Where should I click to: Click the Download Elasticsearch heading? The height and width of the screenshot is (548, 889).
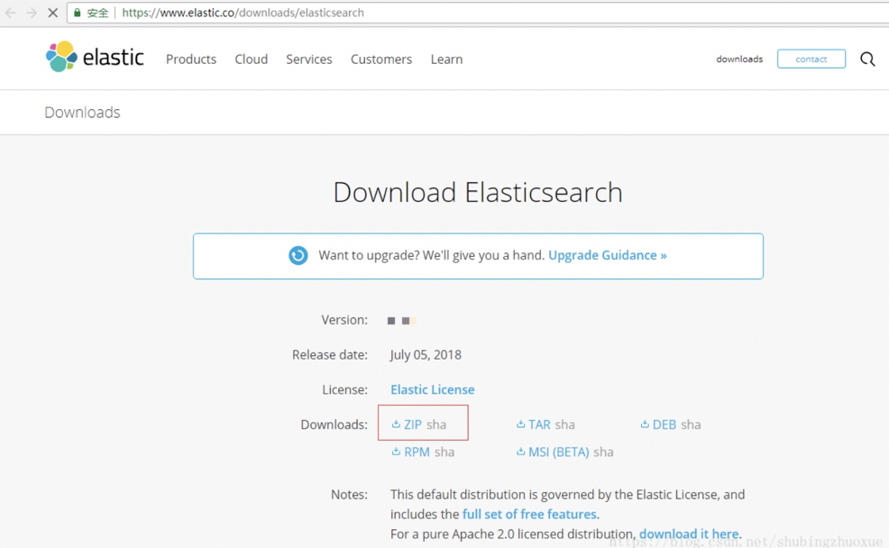tap(478, 192)
